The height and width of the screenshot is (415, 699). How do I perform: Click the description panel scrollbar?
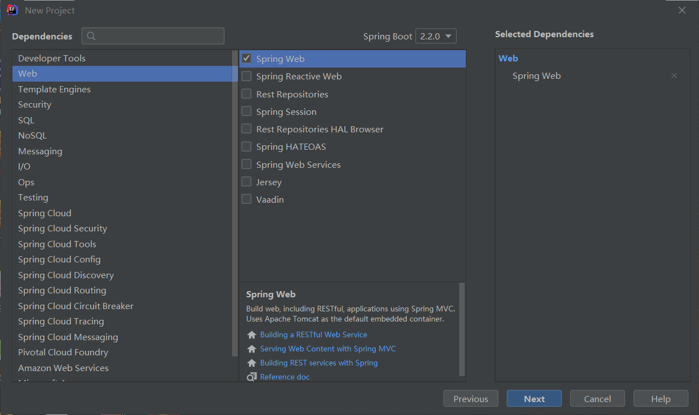[462, 329]
